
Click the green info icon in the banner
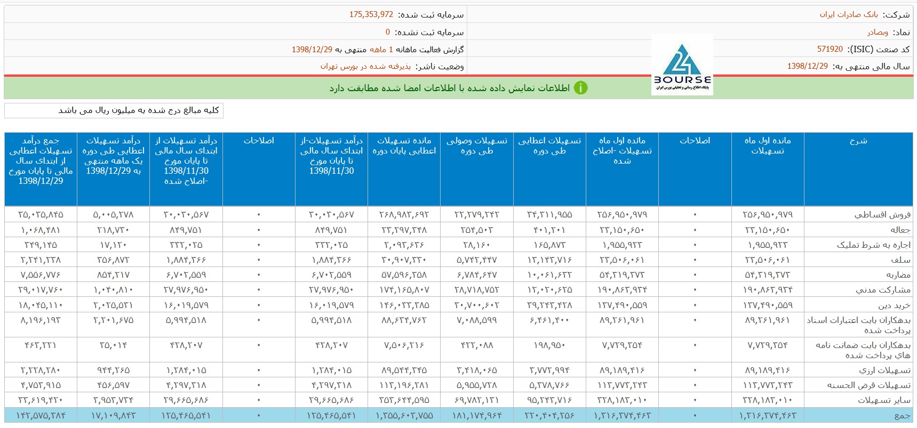580,88
